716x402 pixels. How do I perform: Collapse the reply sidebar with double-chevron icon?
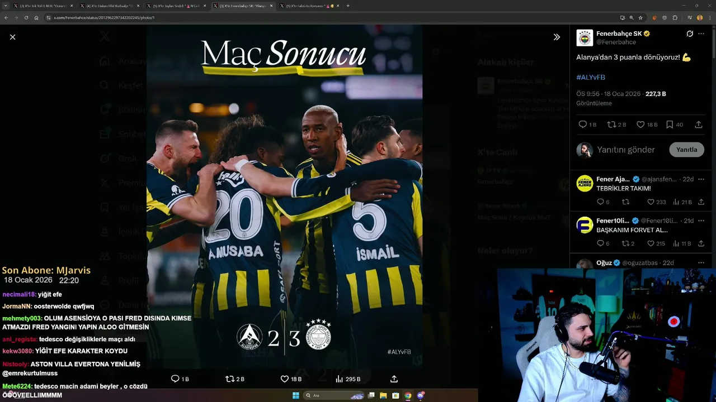click(x=557, y=37)
